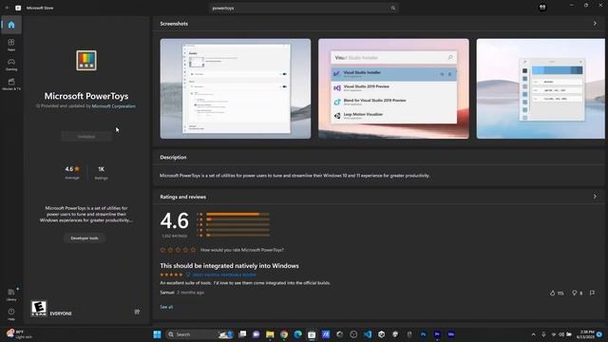Viewport: 608px width, 342px height.
Task: Mark Samuel's review as helpful (thumbs up)
Action: [557, 293]
